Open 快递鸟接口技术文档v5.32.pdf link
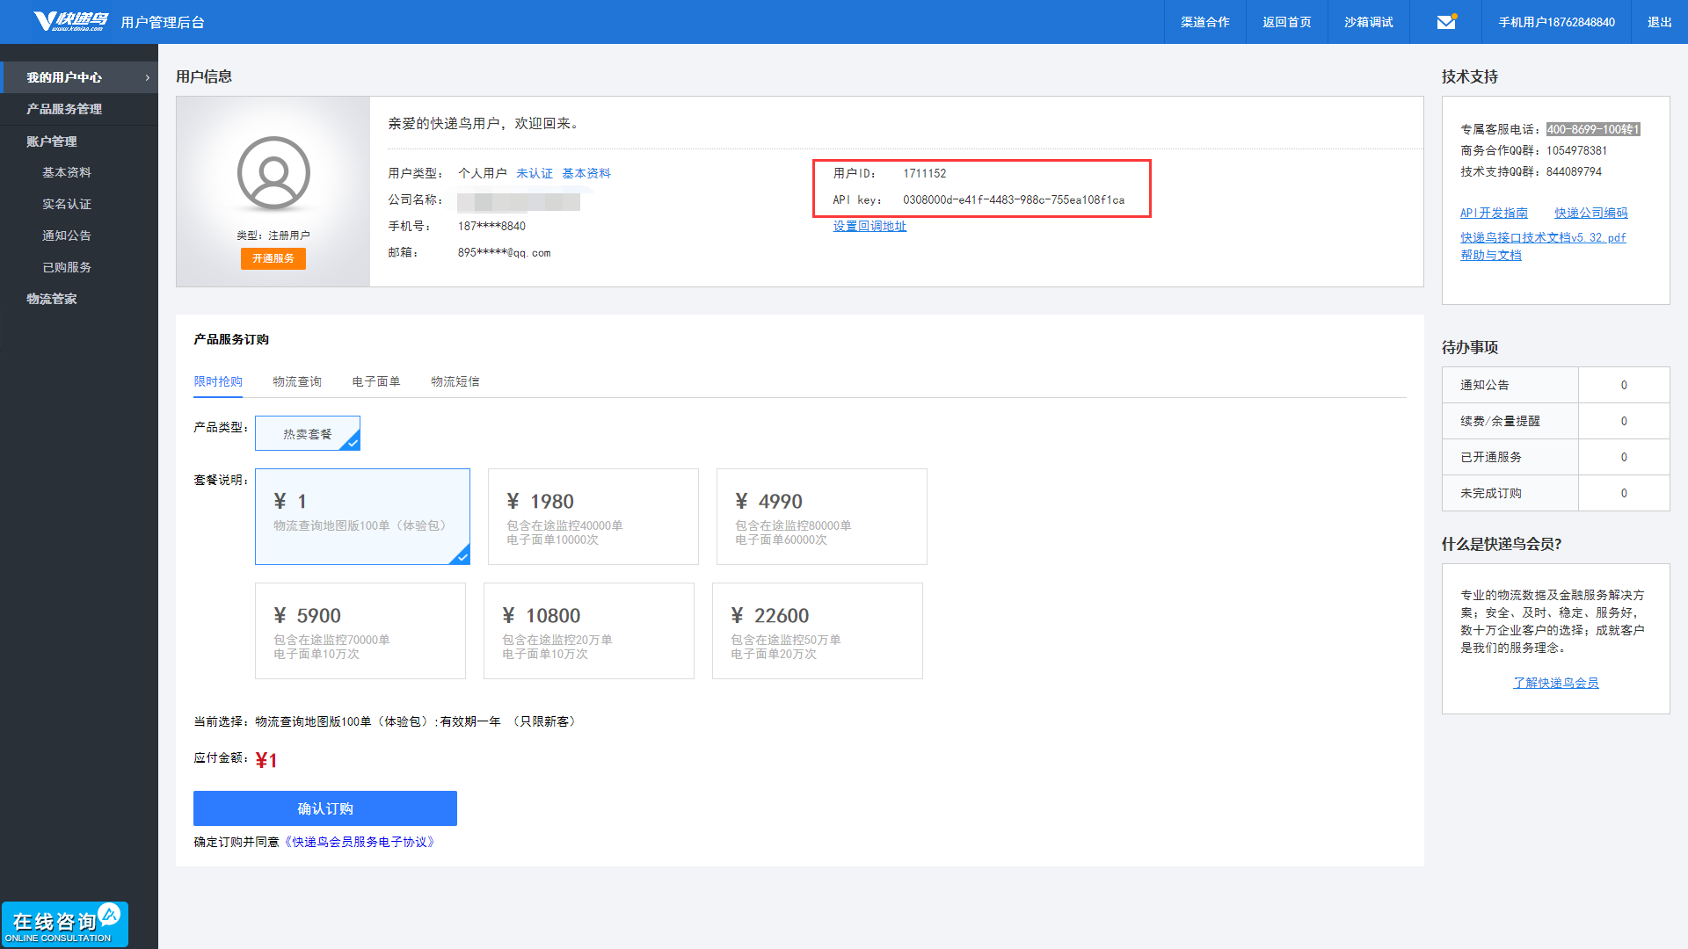1688x949 pixels. pos(1543,237)
